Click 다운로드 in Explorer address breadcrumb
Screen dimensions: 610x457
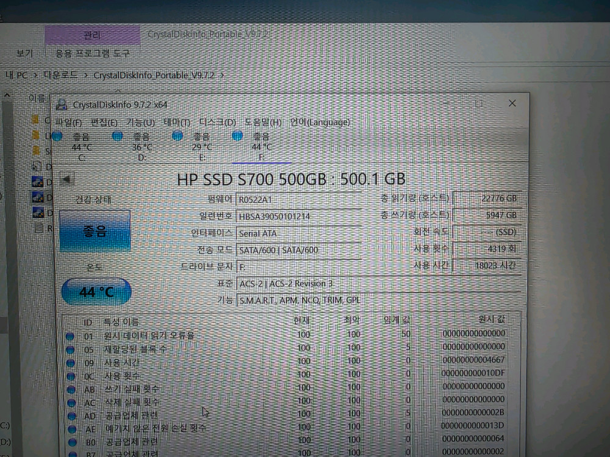[60, 74]
